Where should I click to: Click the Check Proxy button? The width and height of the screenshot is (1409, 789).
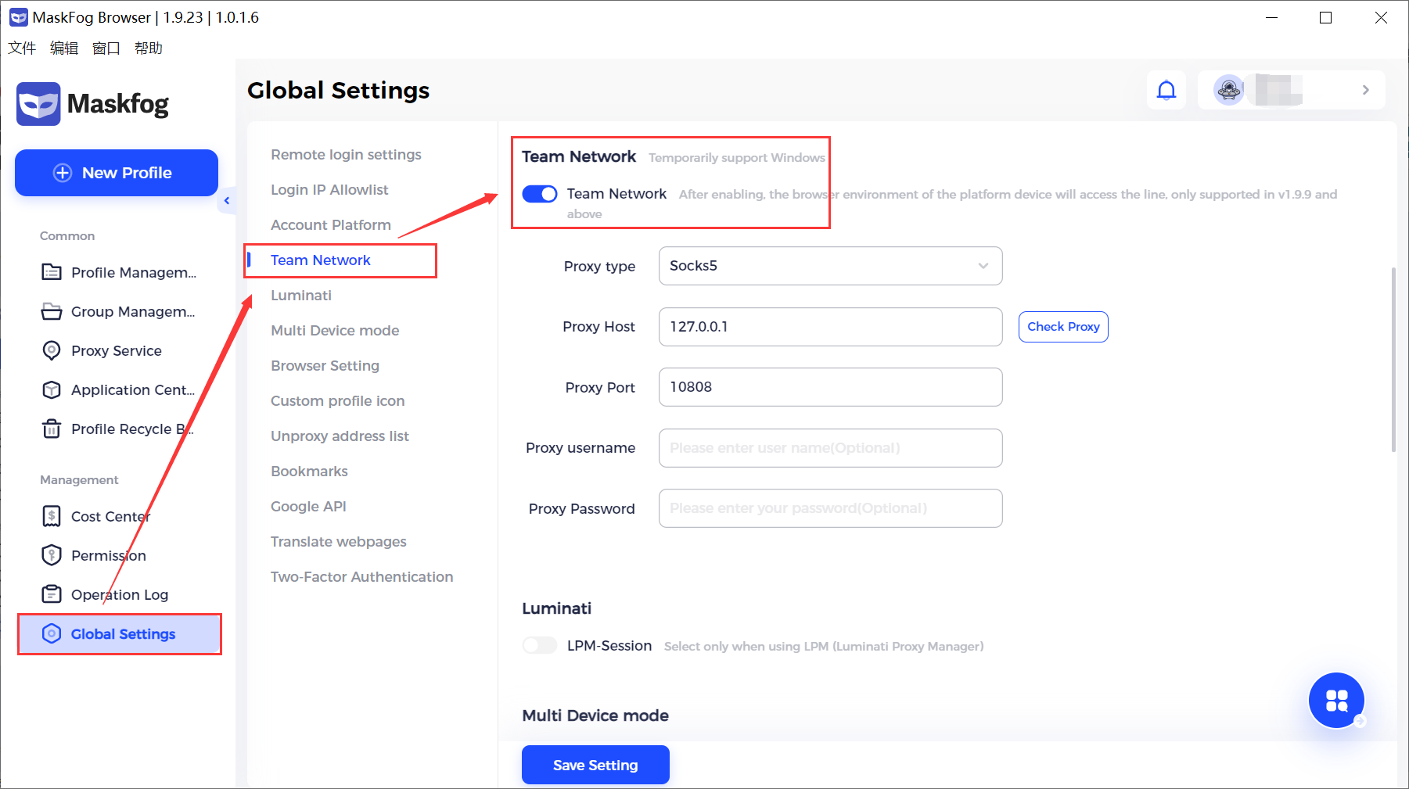point(1063,327)
